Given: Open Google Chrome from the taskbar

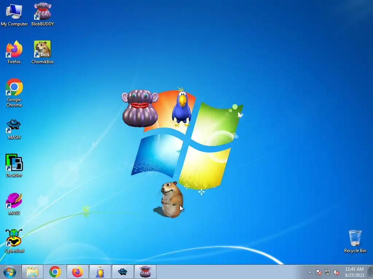Looking at the screenshot, I should pyautogui.click(x=55, y=272).
